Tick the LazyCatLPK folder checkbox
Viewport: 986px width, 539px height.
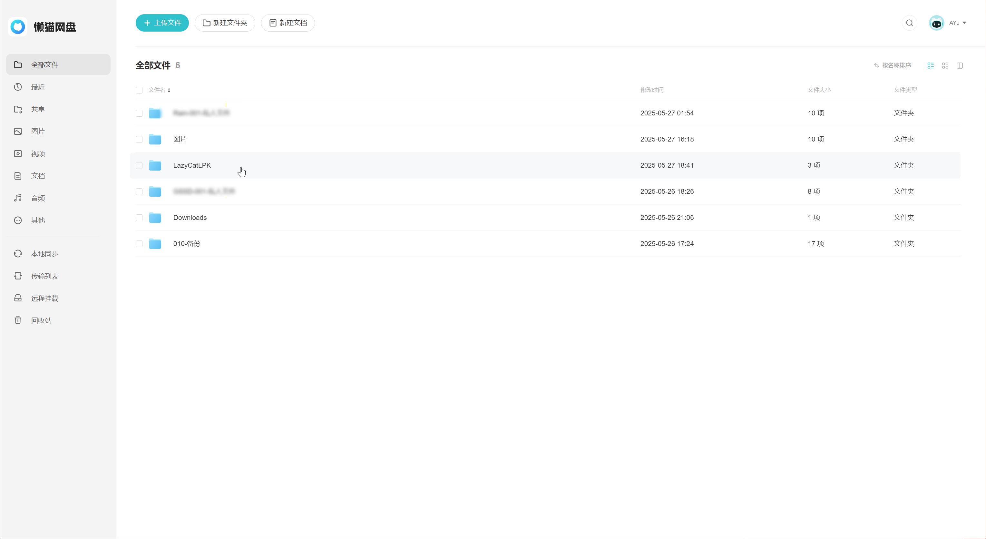[139, 165]
